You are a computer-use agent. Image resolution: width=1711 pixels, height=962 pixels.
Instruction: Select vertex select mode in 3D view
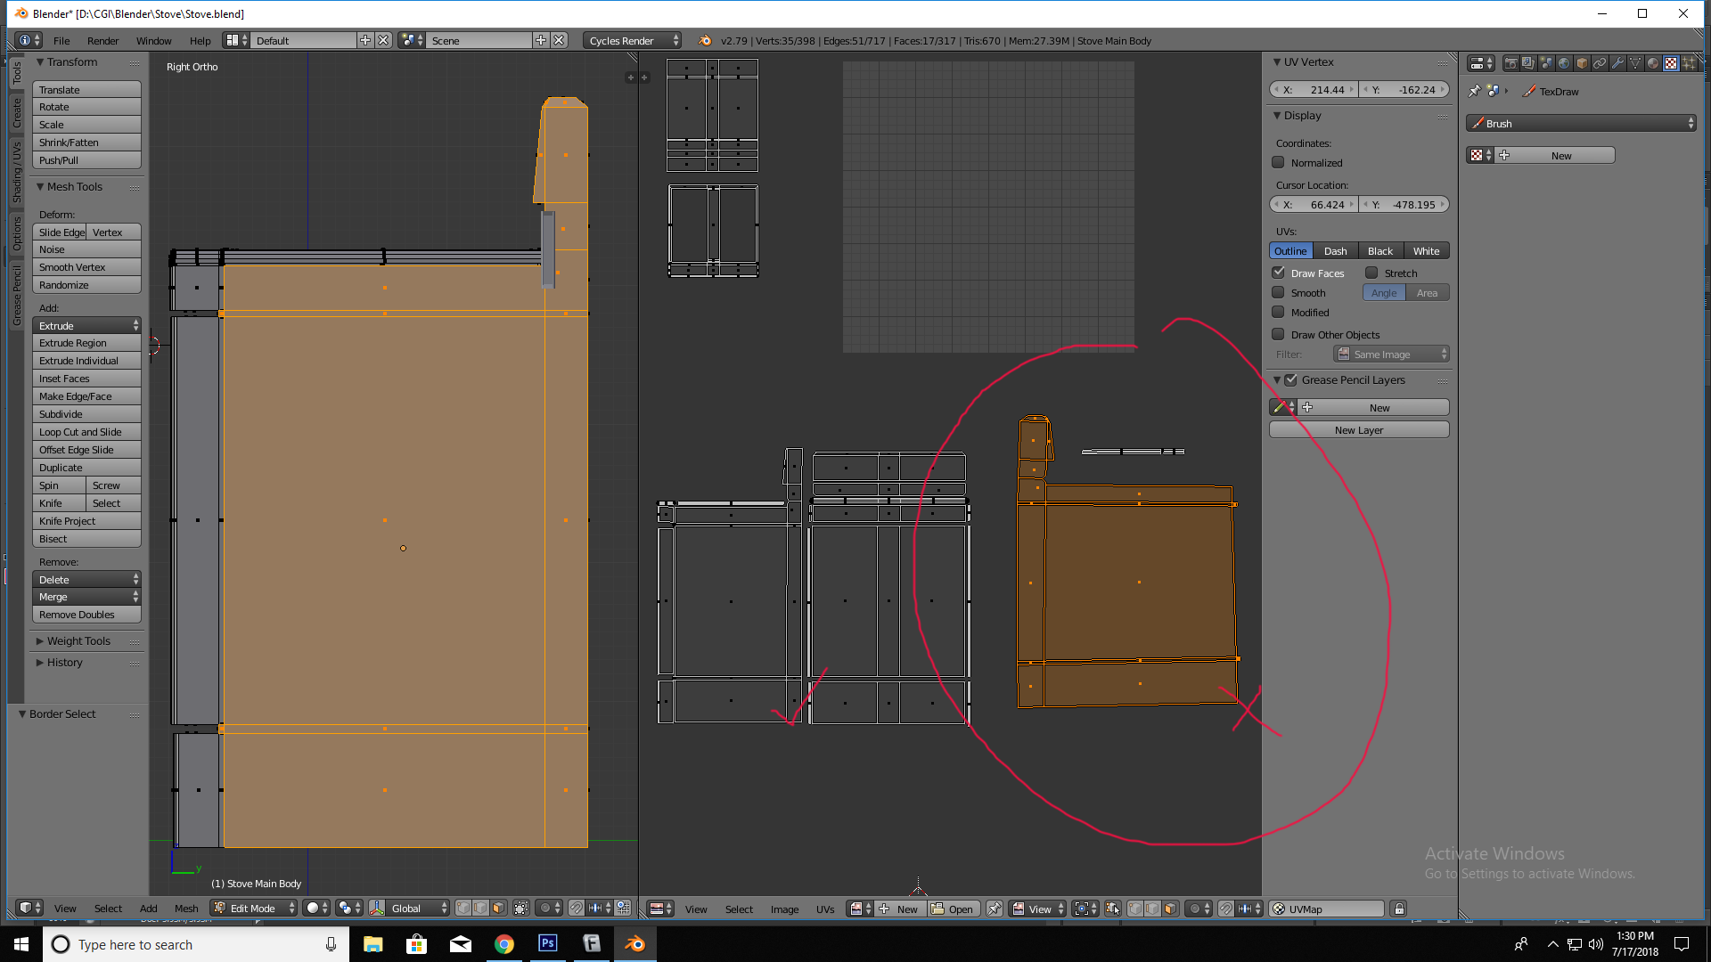[463, 909]
